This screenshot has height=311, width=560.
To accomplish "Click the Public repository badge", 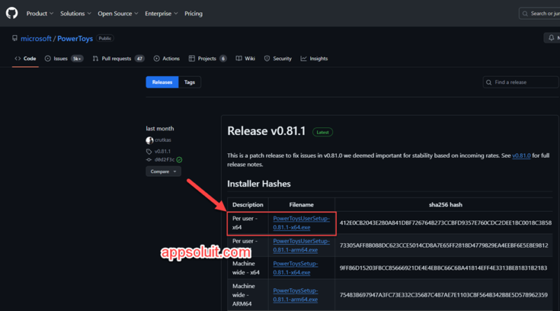I will 105,38.
